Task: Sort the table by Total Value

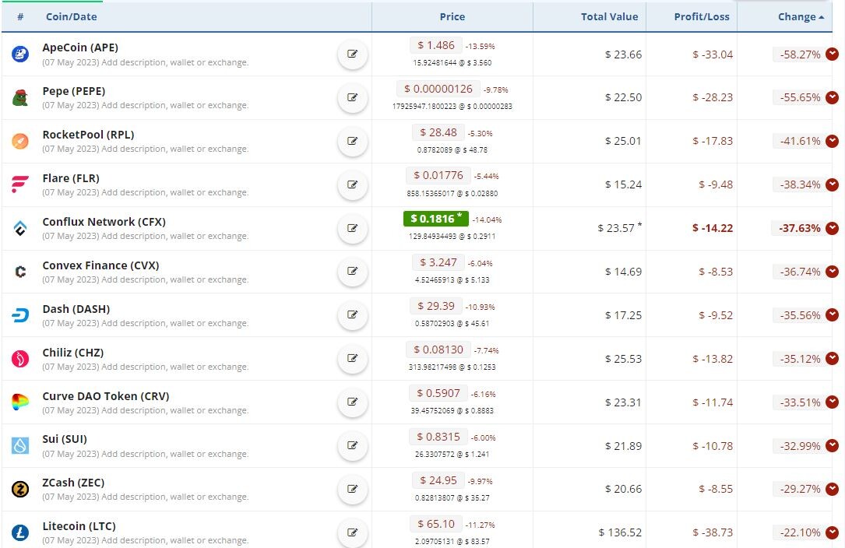Action: pyautogui.click(x=609, y=16)
